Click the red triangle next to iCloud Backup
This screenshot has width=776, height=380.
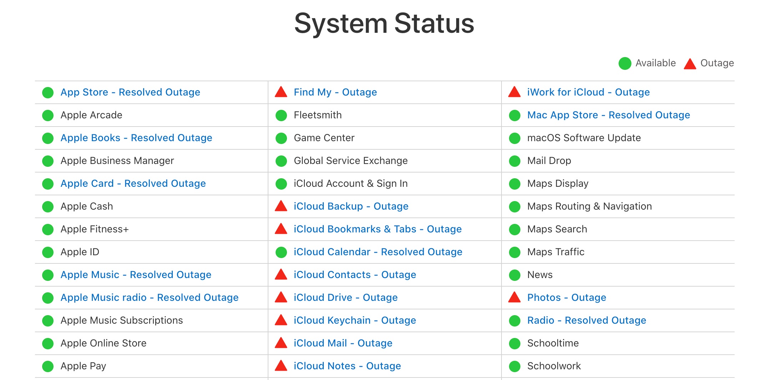(x=281, y=206)
